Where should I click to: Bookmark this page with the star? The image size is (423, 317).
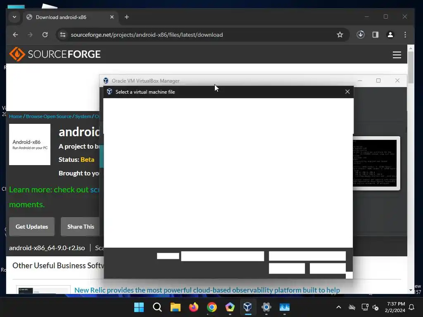[x=340, y=35]
